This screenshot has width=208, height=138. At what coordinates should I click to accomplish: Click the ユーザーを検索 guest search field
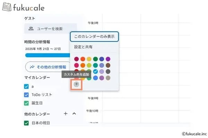point(50,28)
